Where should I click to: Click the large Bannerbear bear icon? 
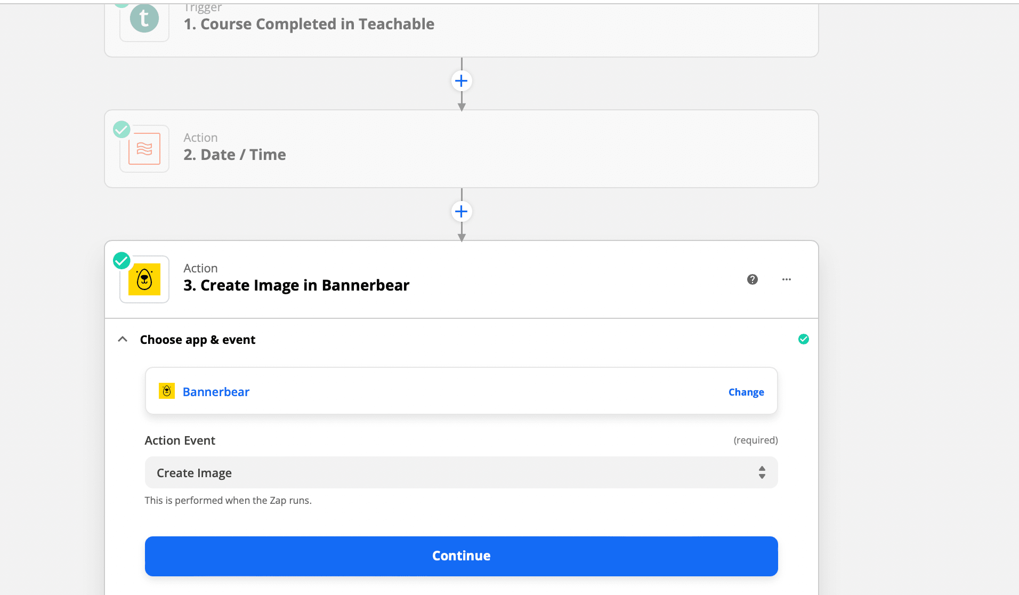pos(144,279)
